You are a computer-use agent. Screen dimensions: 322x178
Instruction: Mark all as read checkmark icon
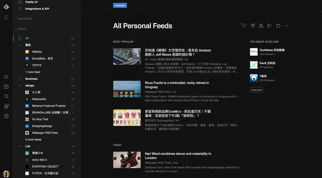point(243,26)
